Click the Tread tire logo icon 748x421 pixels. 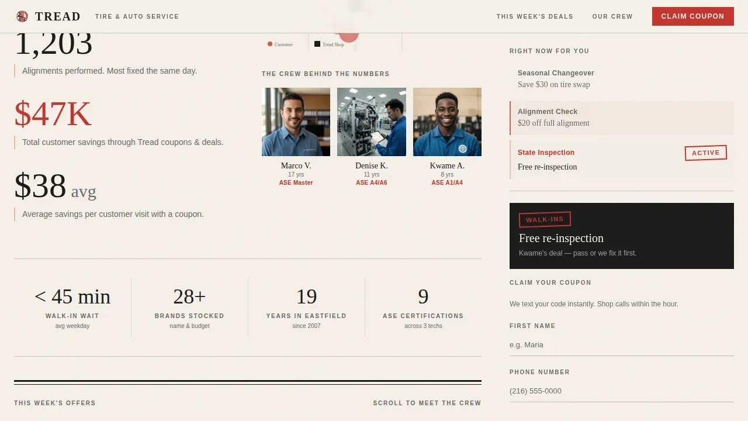(x=22, y=16)
